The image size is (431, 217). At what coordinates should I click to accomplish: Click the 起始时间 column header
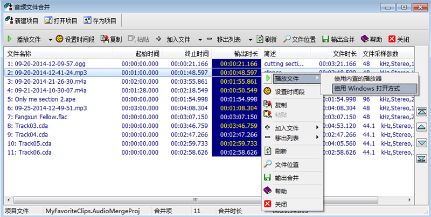(137, 53)
